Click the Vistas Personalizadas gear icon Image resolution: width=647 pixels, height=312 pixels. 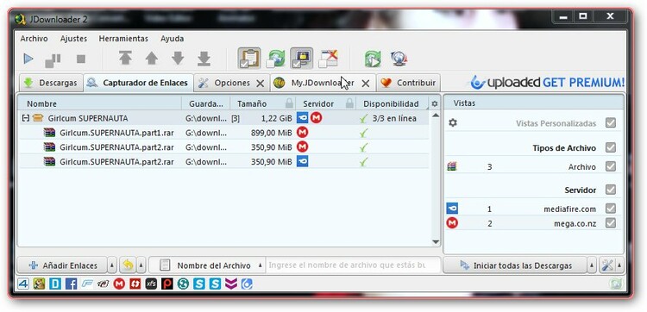453,123
